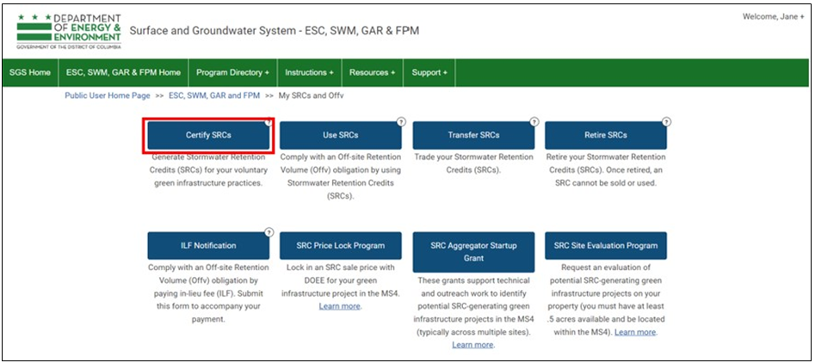Click the help icon on Retire SRCs
815x363 pixels.
coord(667,122)
